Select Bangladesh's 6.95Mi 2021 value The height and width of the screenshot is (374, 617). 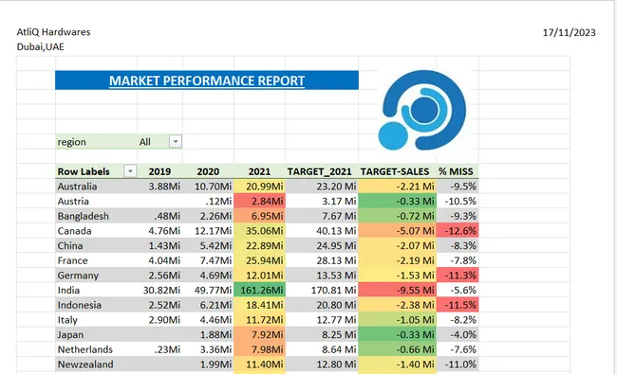point(267,216)
